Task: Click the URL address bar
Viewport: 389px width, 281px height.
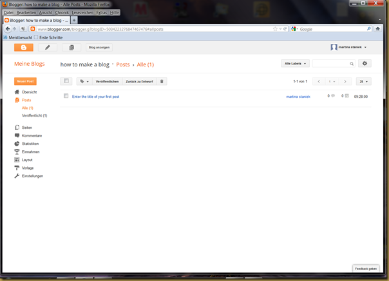Action: pos(154,29)
